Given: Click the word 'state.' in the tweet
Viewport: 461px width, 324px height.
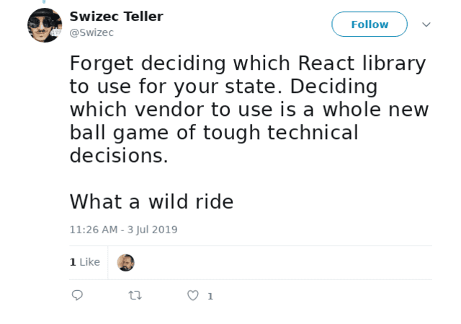Looking at the screenshot, I should click(254, 86).
